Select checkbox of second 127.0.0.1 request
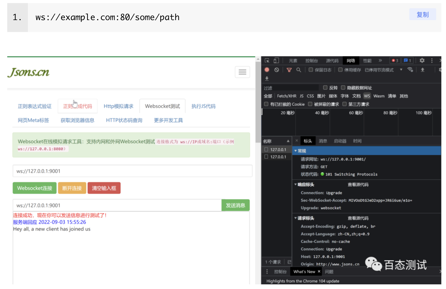 tap(266, 157)
